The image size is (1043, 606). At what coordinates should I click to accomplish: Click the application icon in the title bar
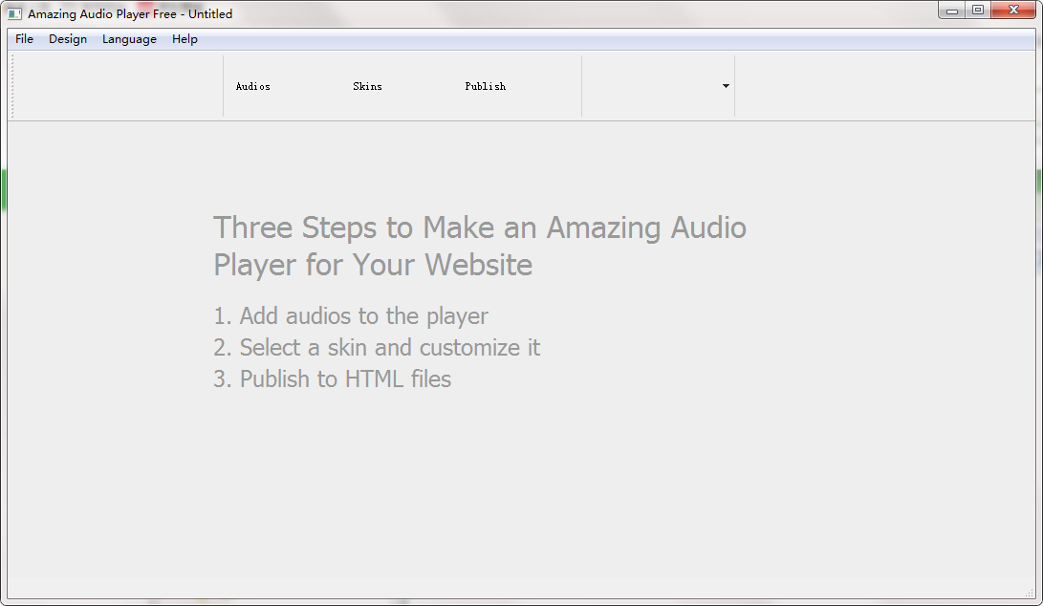(x=13, y=12)
